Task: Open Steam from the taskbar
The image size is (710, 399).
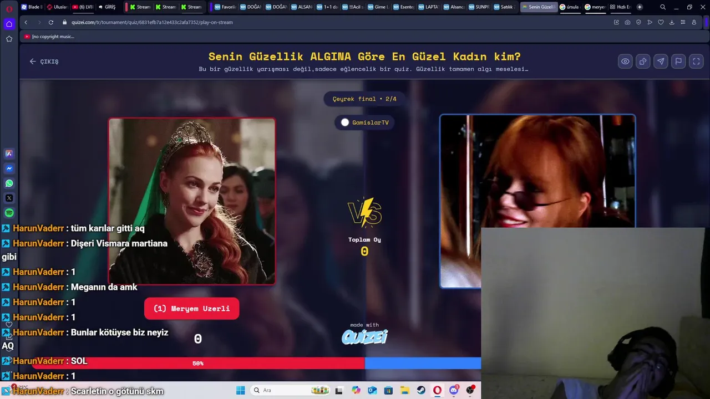Action: 421,390
